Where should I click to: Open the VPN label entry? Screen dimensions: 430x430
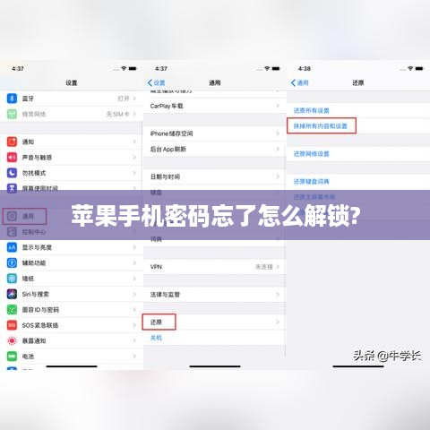[x=156, y=267]
